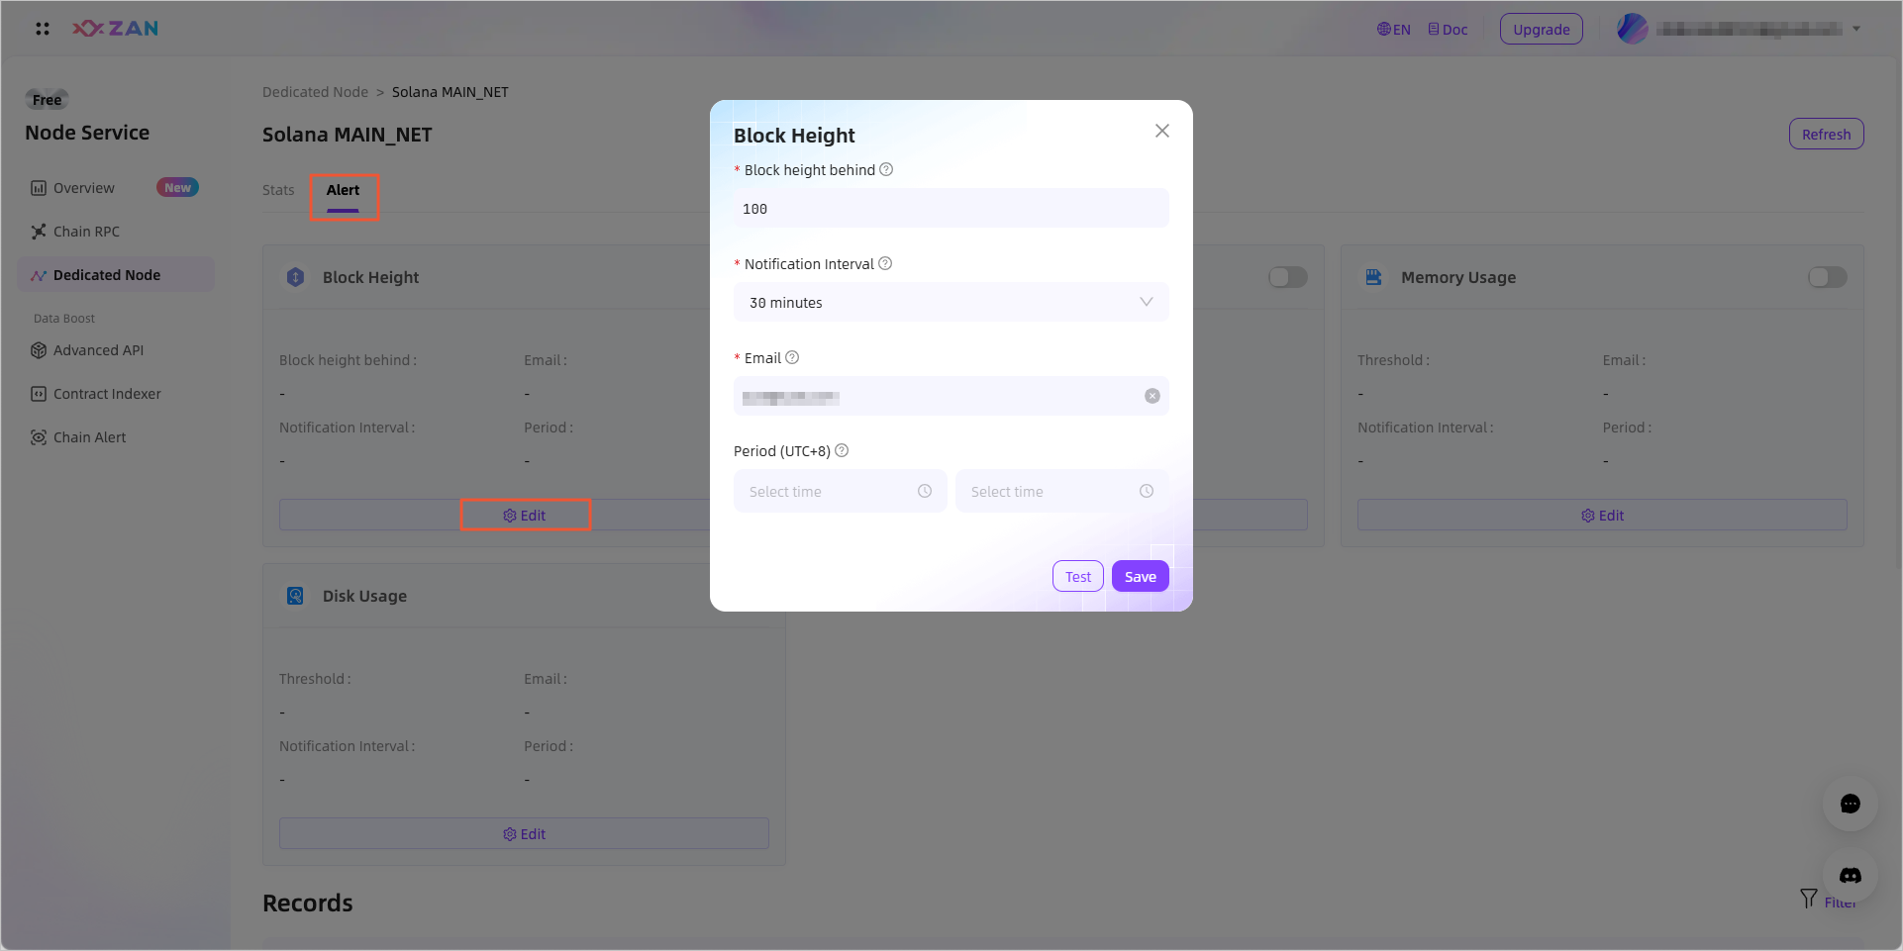Click the clock icon in end time

1147,491
